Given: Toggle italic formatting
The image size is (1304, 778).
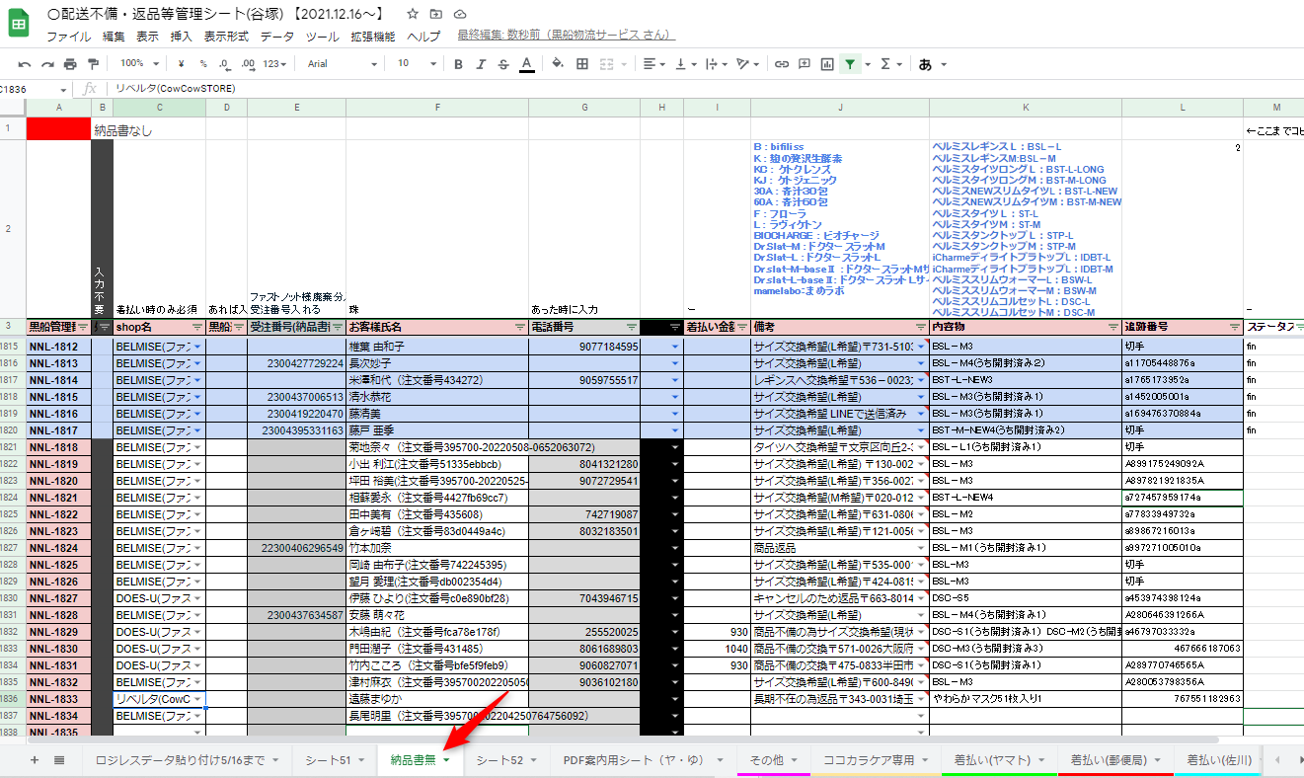Looking at the screenshot, I should click(x=481, y=63).
